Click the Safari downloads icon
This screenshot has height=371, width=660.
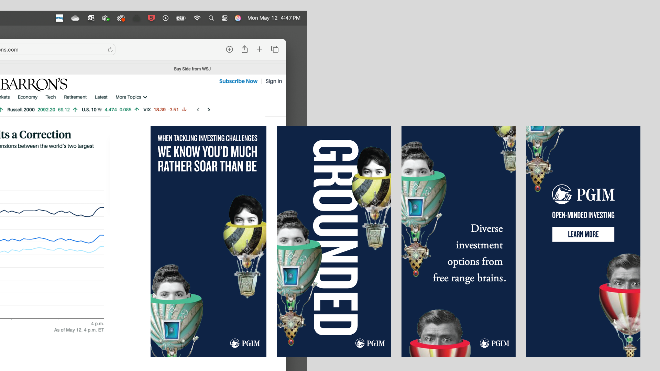pyautogui.click(x=229, y=49)
